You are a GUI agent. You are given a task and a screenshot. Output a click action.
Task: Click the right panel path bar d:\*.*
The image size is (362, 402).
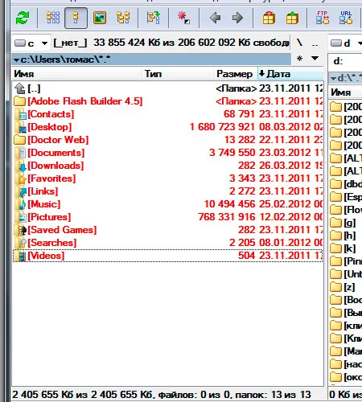click(346, 78)
